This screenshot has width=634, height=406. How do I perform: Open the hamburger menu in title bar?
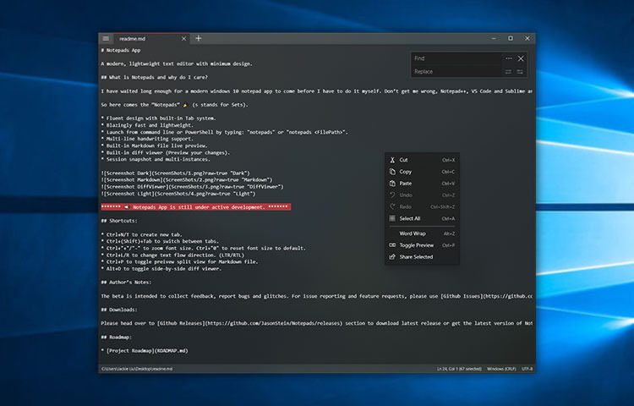coord(106,39)
